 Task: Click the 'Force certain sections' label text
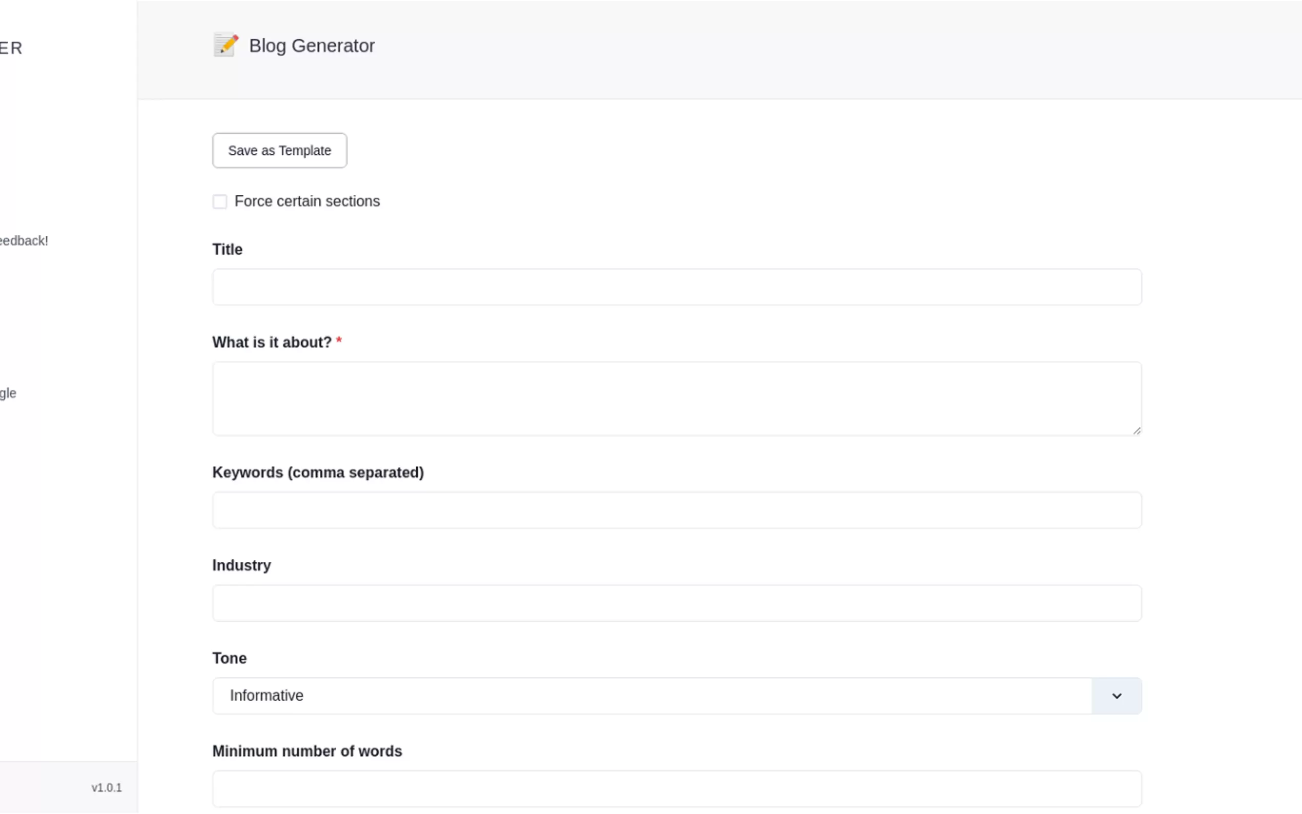(x=307, y=201)
